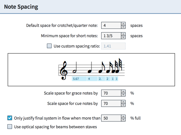Increase grace notes scale percentage
This screenshot has height=135, width=181.
click(x=123, y=92)
